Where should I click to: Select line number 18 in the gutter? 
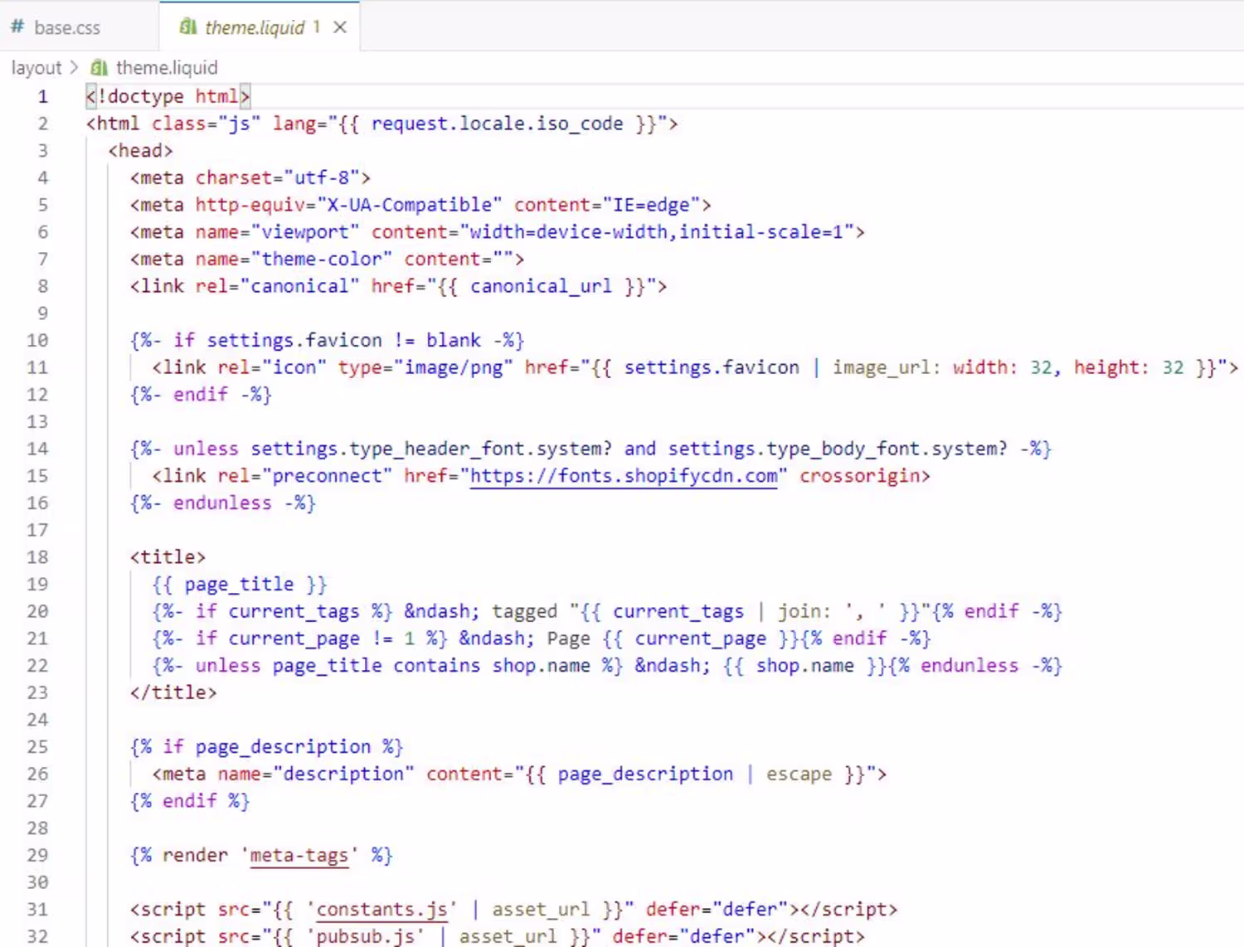coord(37,557)
